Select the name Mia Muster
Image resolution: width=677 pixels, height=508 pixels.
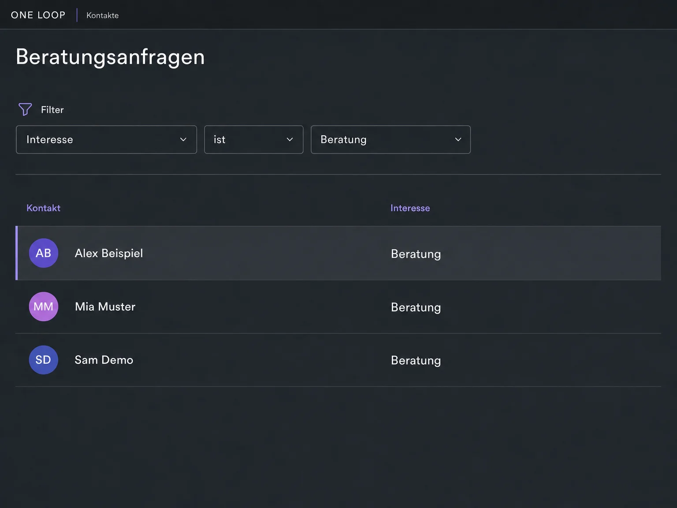pyautogui.click(x=105, y=306)
